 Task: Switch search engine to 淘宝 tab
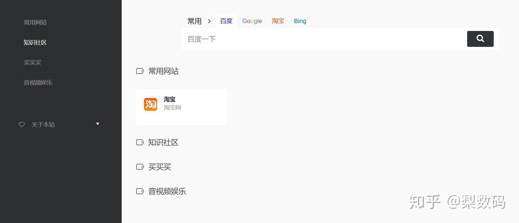(278, 21)
